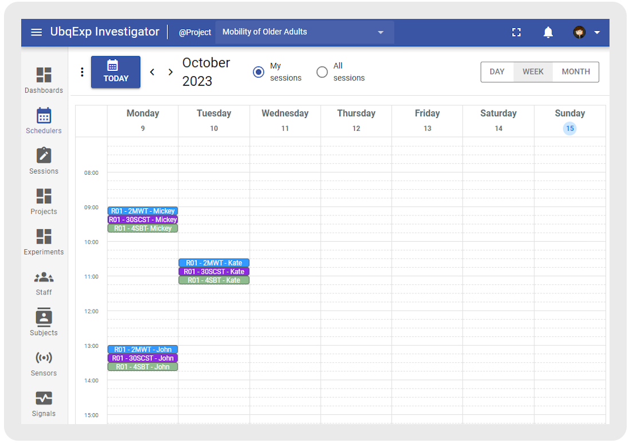Open the notifications bell
This screenshot has width=629, height=443.
point(548,32)
